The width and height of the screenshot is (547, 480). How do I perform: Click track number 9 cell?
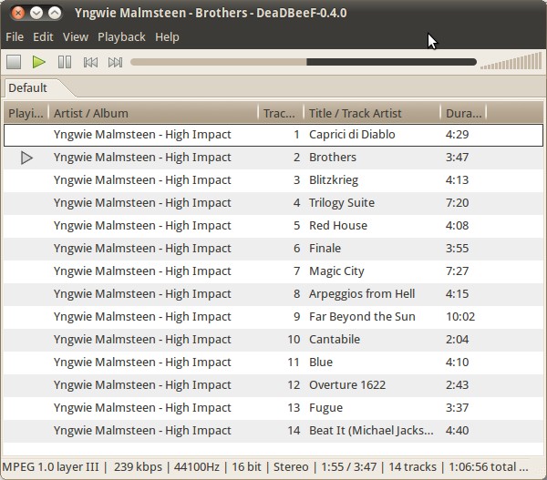[x=297, y=317]
